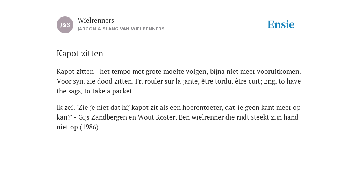The width and height of the screenshot is (358, 179).
Task: Click the phrase 'to take a packet'
Action: tap(108, 91)
